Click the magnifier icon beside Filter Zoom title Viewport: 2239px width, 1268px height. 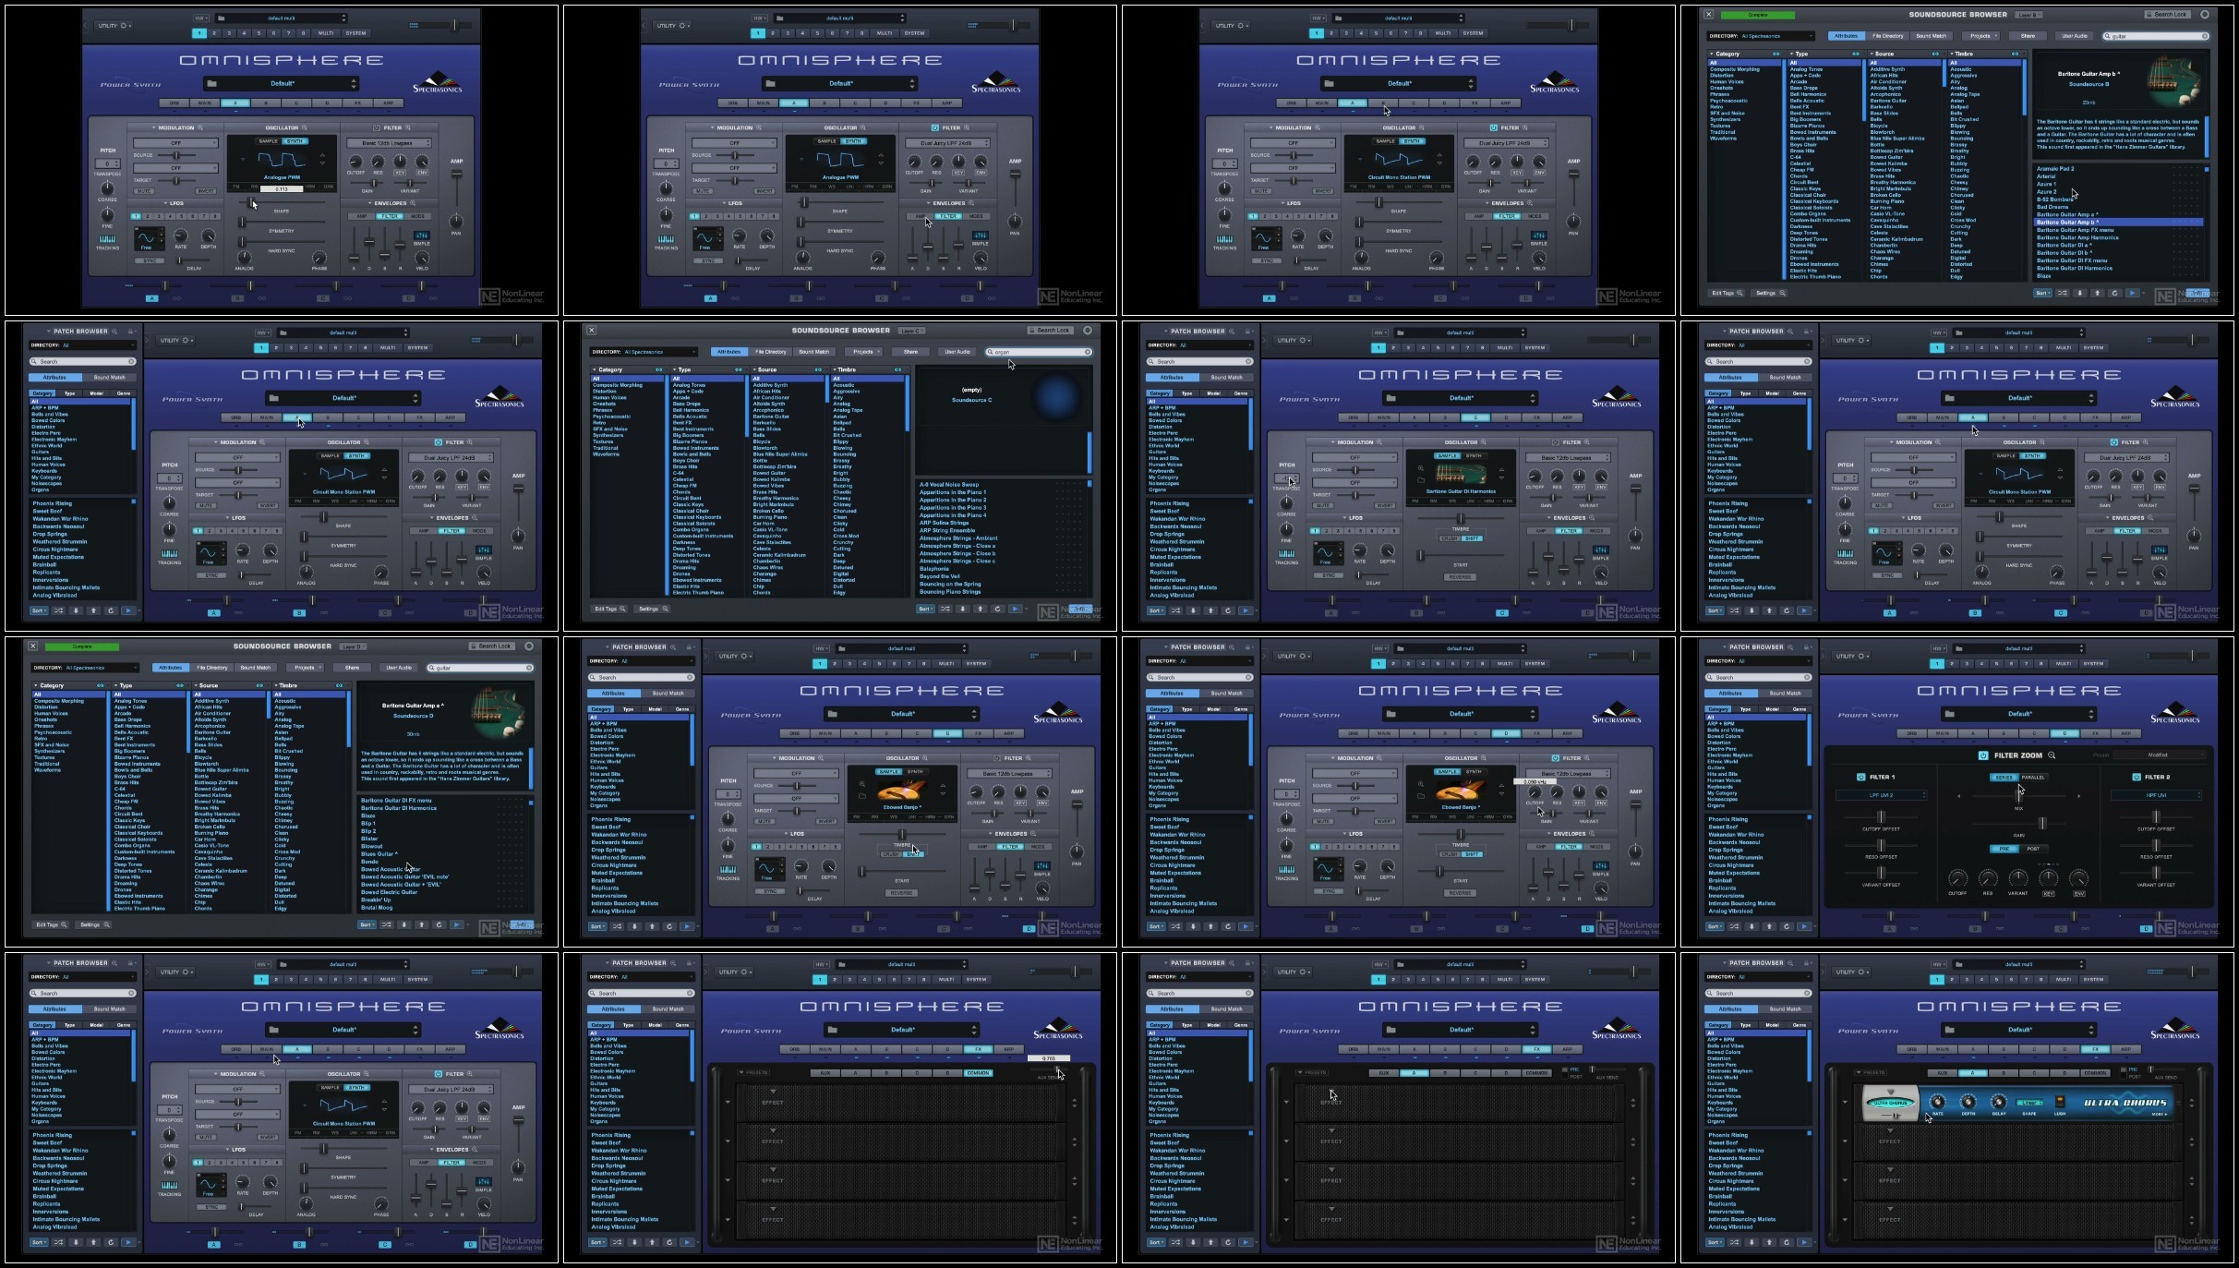coord(2052,755)
